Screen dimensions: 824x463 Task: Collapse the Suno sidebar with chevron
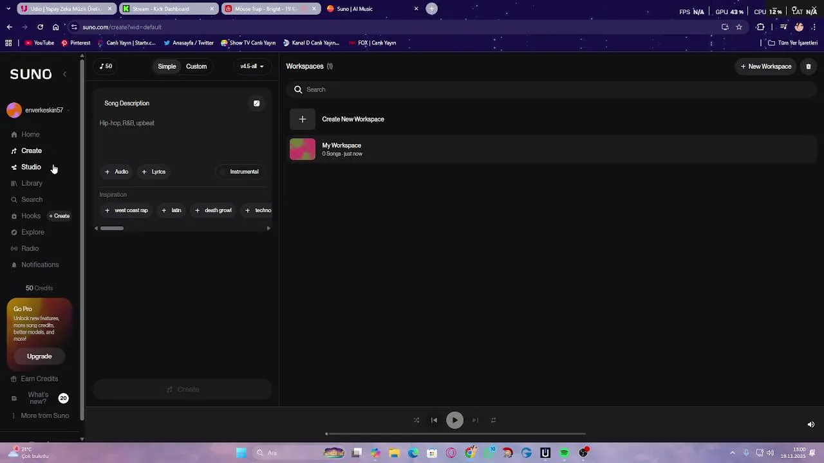tap(64, 75)
